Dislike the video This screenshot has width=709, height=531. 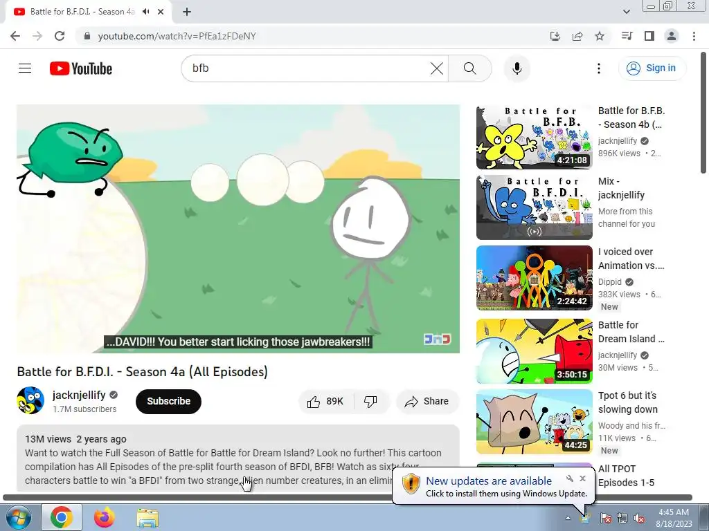pos(370,402)
